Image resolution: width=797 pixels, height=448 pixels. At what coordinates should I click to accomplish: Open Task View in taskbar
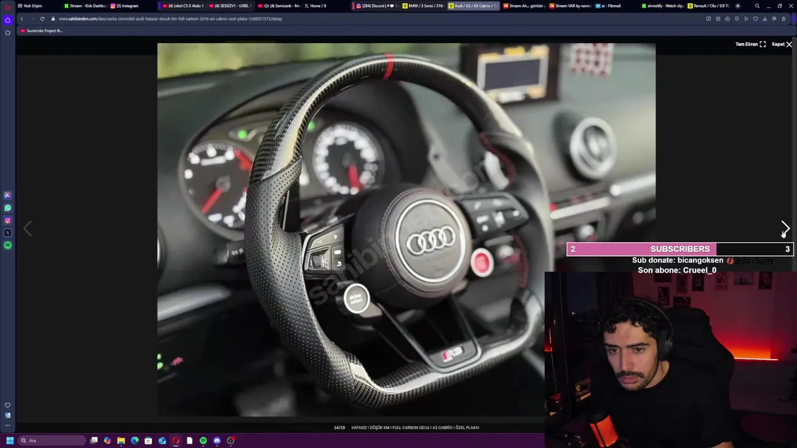pos(94,441)
